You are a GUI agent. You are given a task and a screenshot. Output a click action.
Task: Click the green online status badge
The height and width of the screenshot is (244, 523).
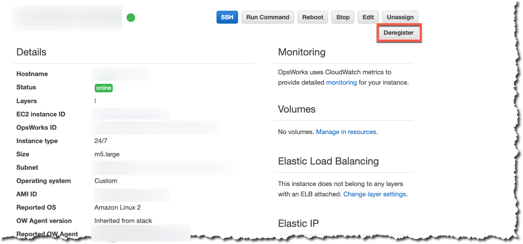coord(104,88)
